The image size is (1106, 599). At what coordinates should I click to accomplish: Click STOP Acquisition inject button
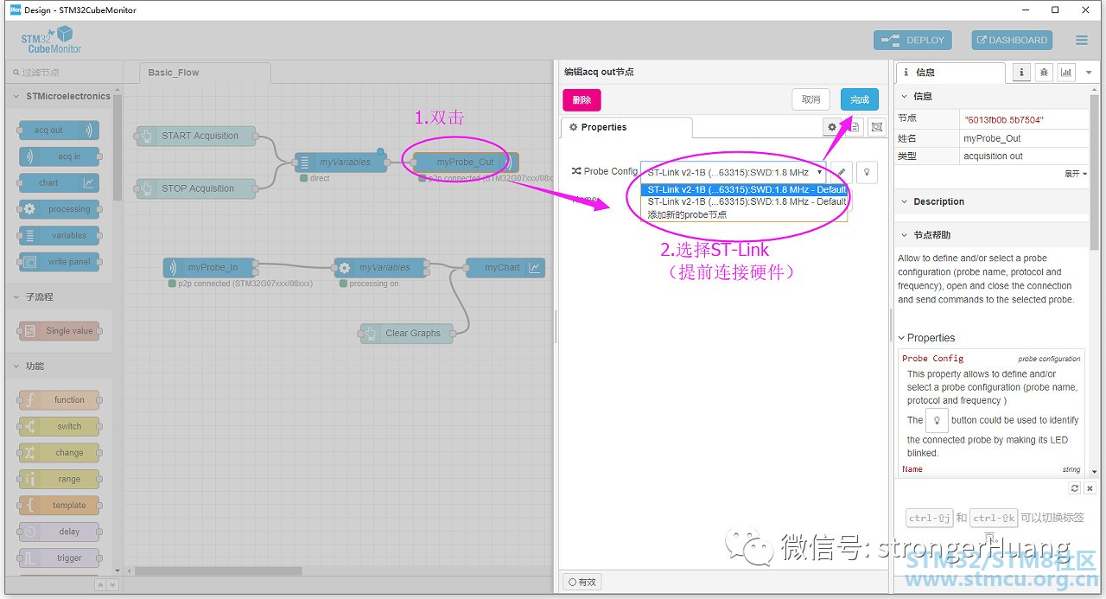144,188
